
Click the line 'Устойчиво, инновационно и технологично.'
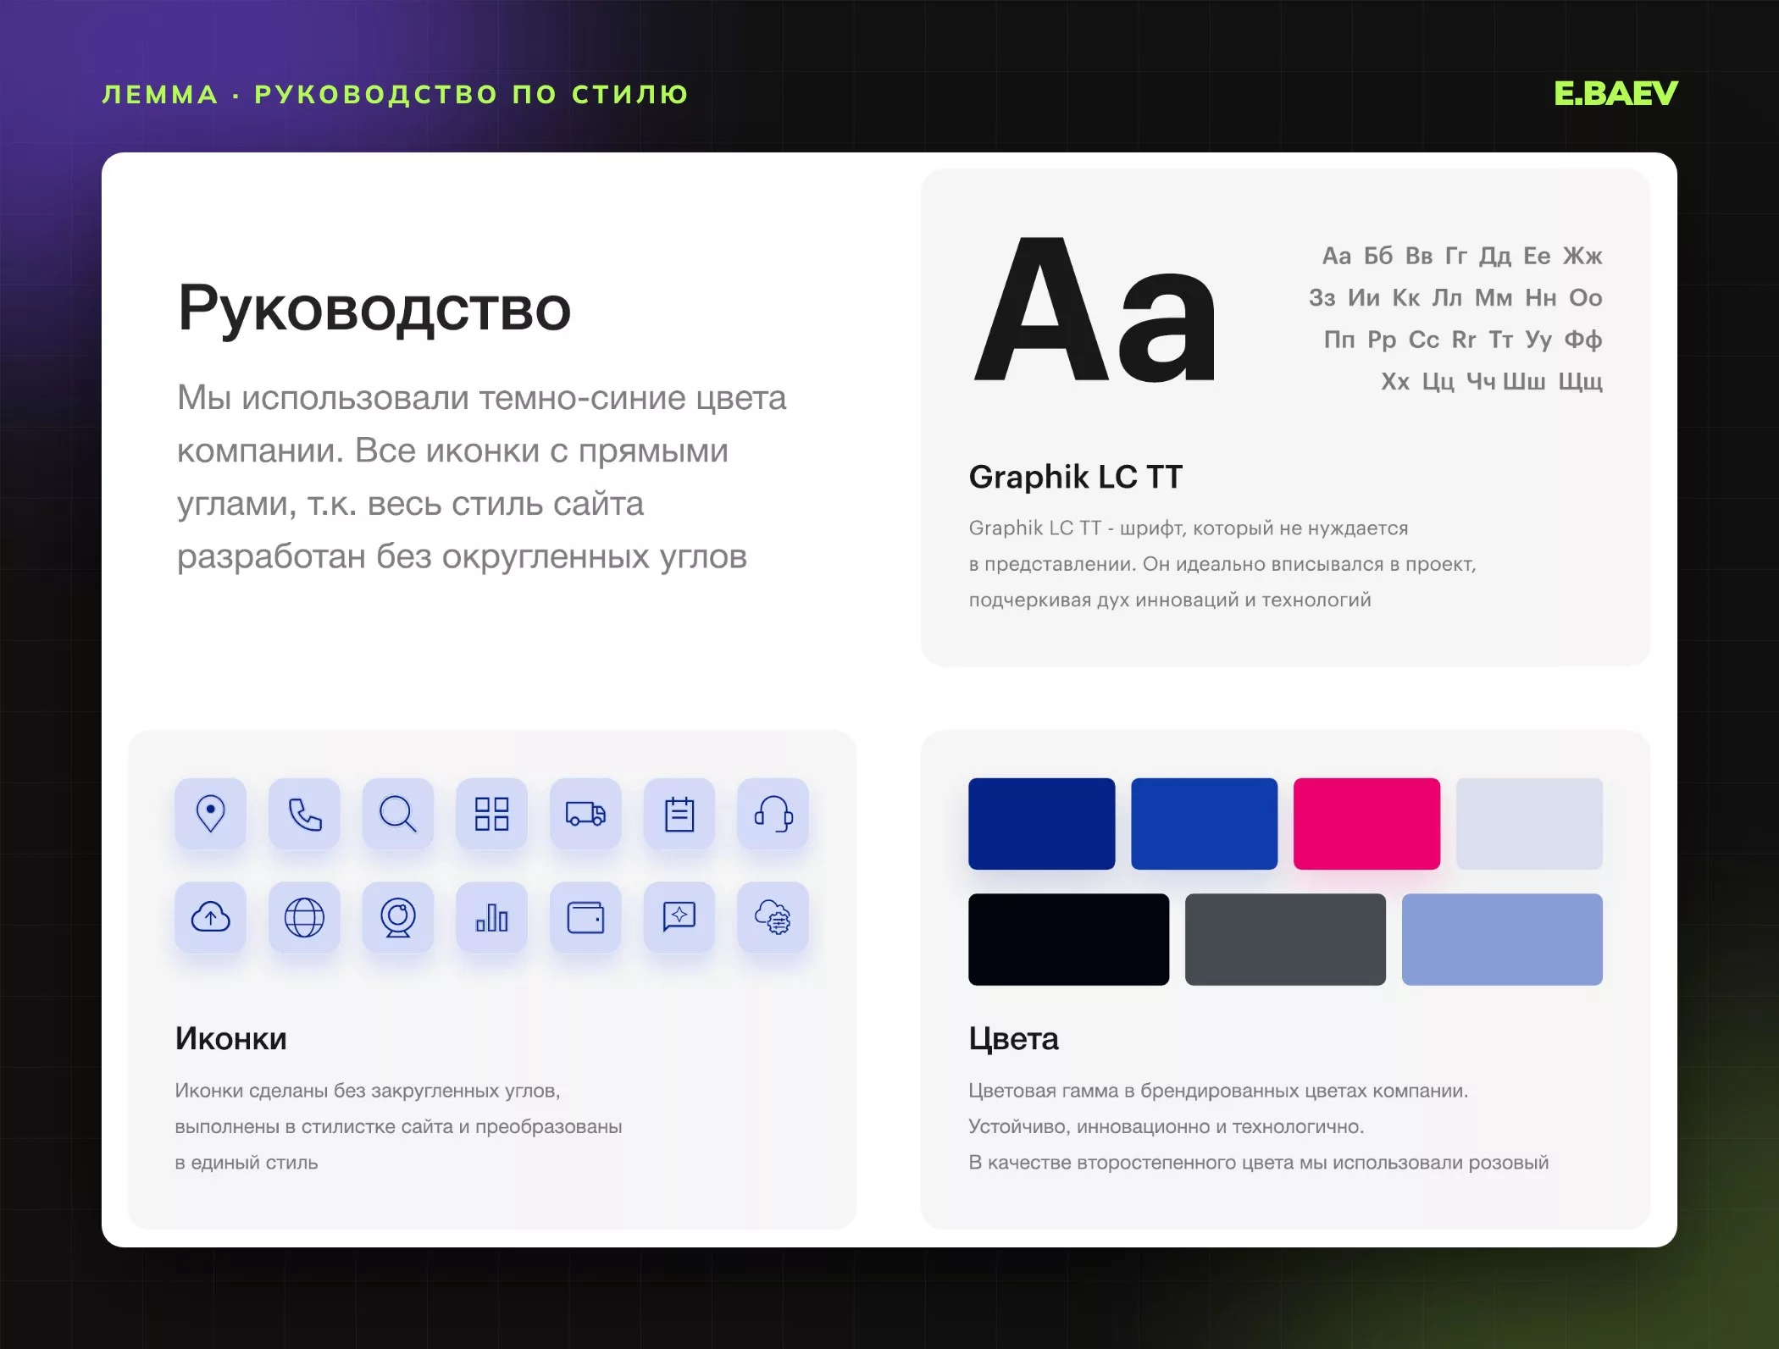click(x=1167, y=1127)
